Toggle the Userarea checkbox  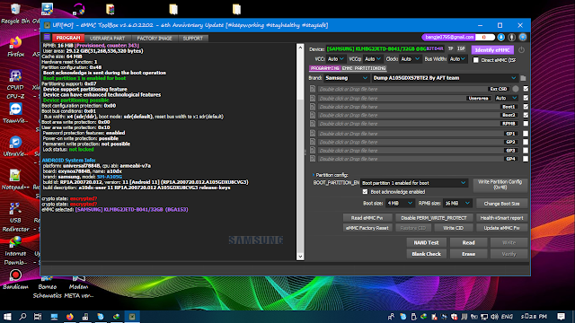526,98
